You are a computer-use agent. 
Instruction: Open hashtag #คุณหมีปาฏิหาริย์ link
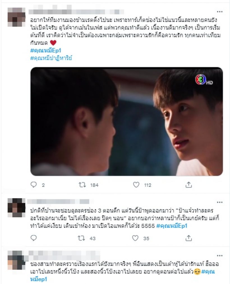pyautogui.click(x=51, y=58)
